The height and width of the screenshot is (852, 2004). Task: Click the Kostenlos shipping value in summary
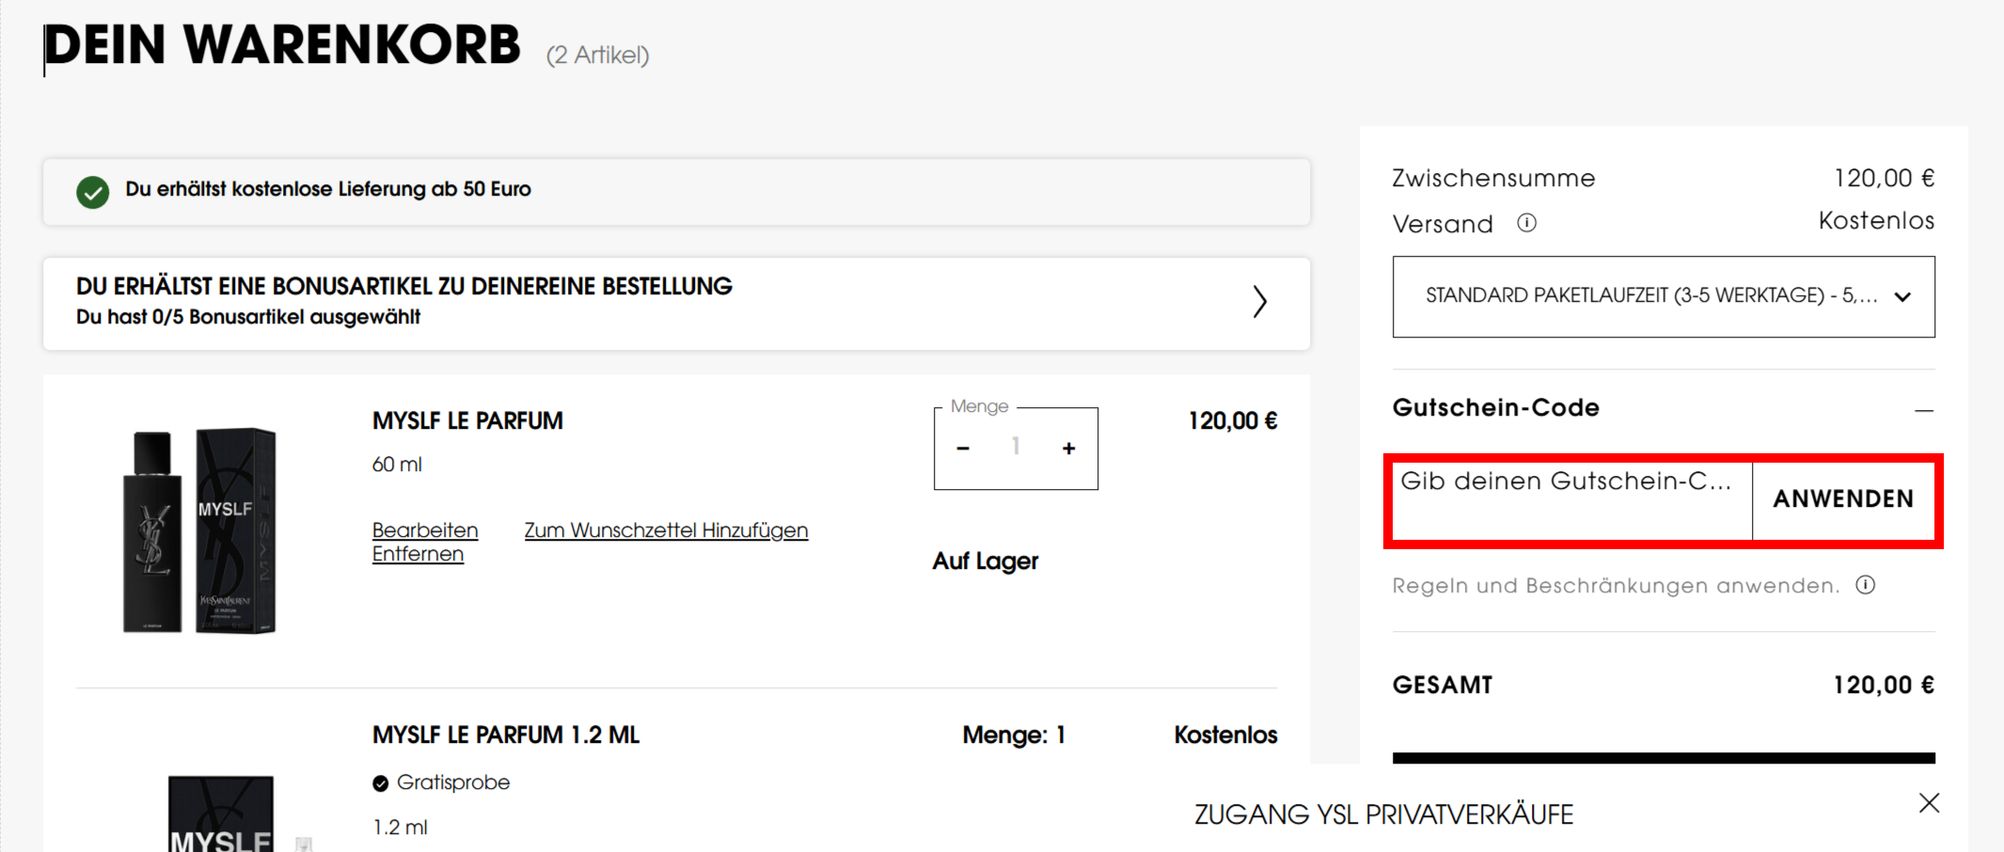pos(1876,220)
